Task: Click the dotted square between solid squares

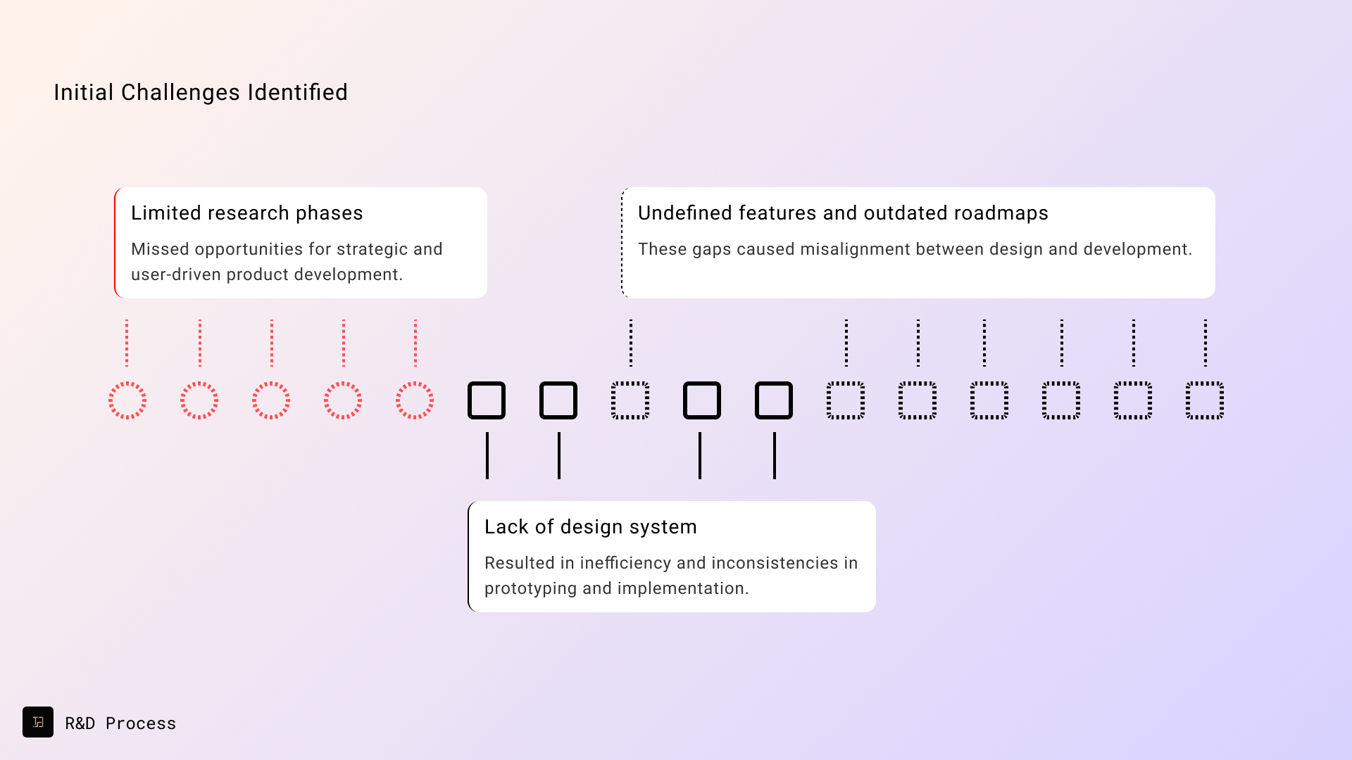Action: [630, 400]
